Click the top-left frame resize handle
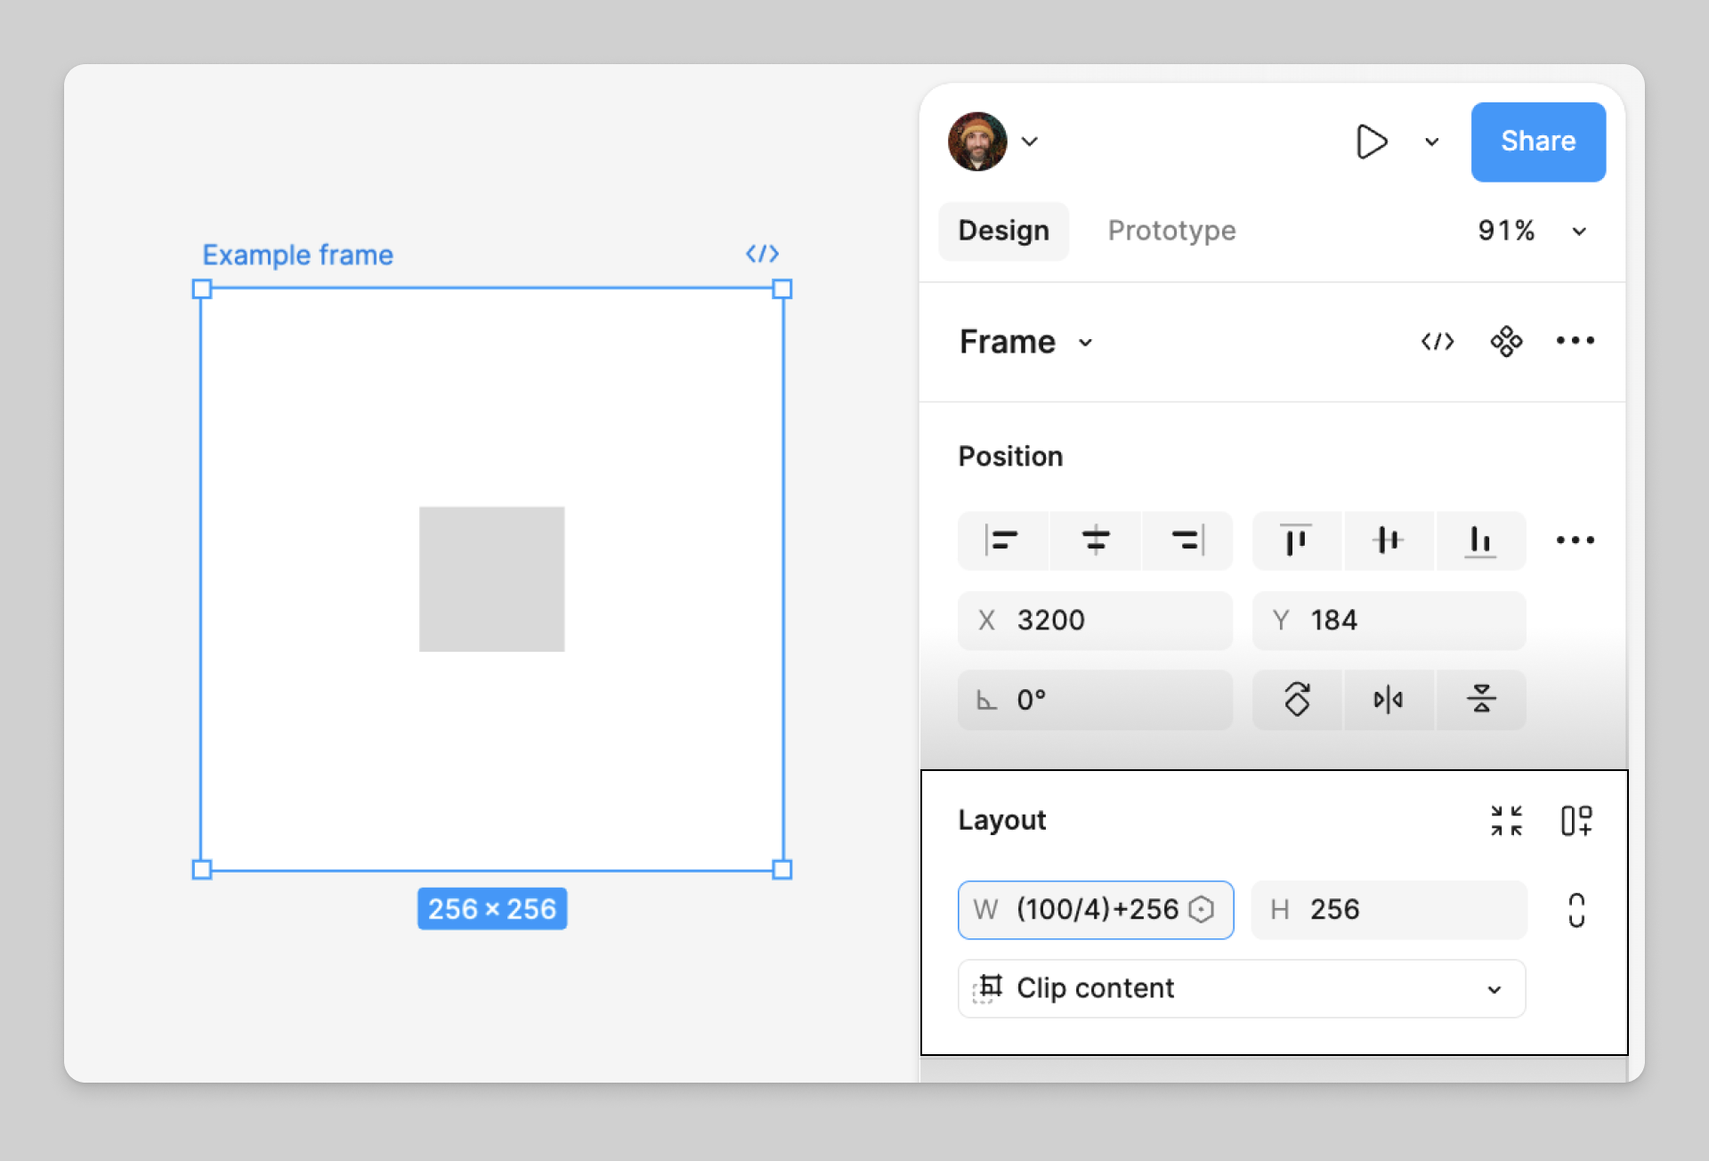 coord(202,288)
